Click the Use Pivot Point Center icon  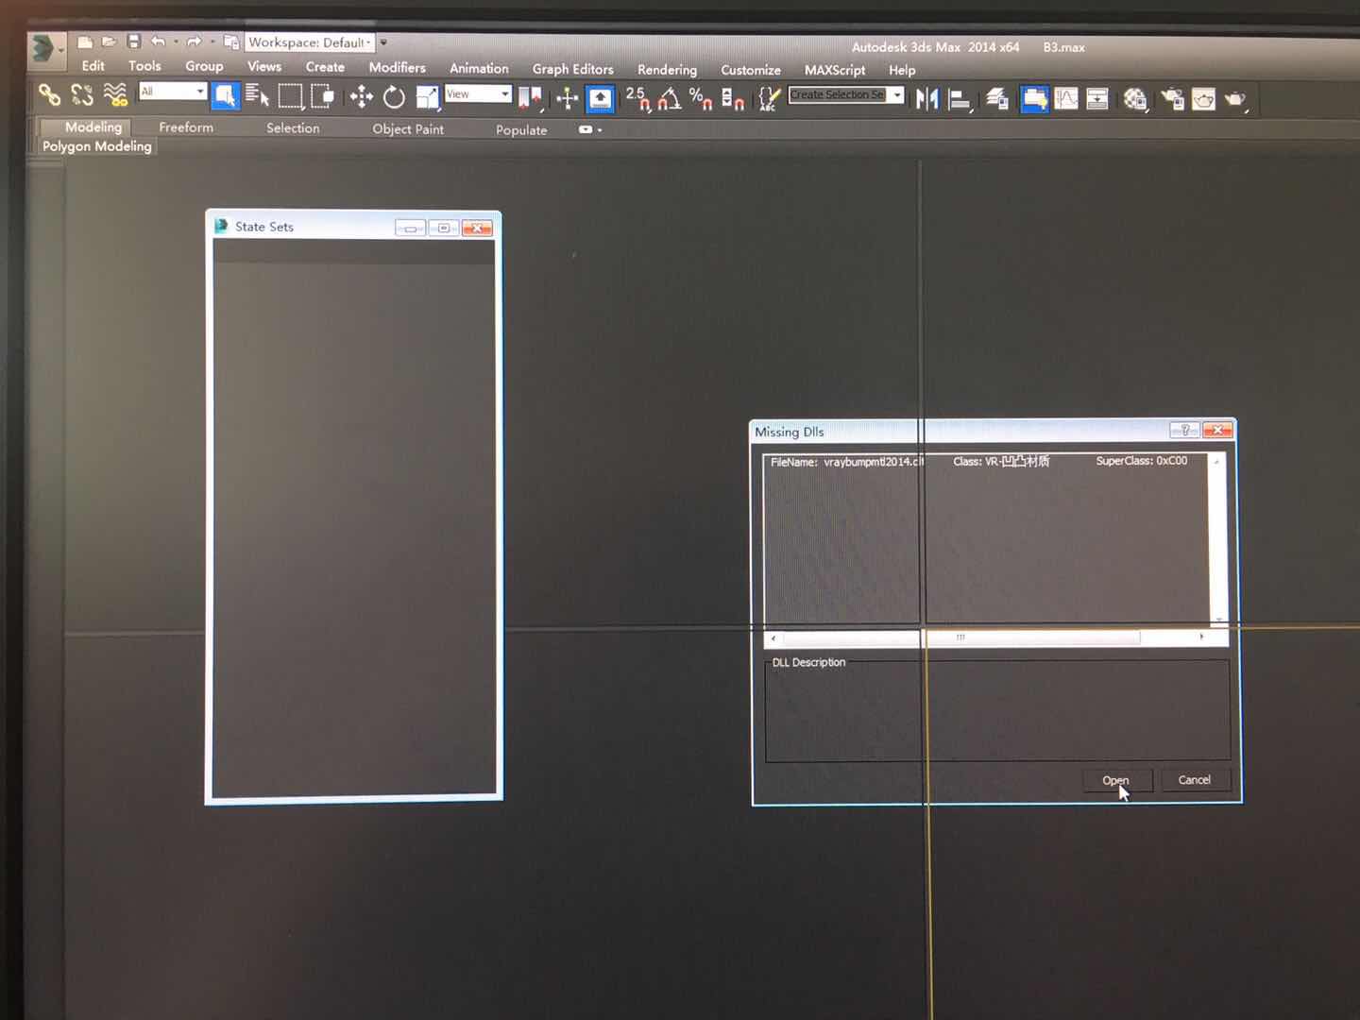(x=530, y=98)
